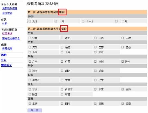Image resolution: width=148 pixels, height=113 pixels.
Task: Open the 注册考试 link
Action: [7, 33]
